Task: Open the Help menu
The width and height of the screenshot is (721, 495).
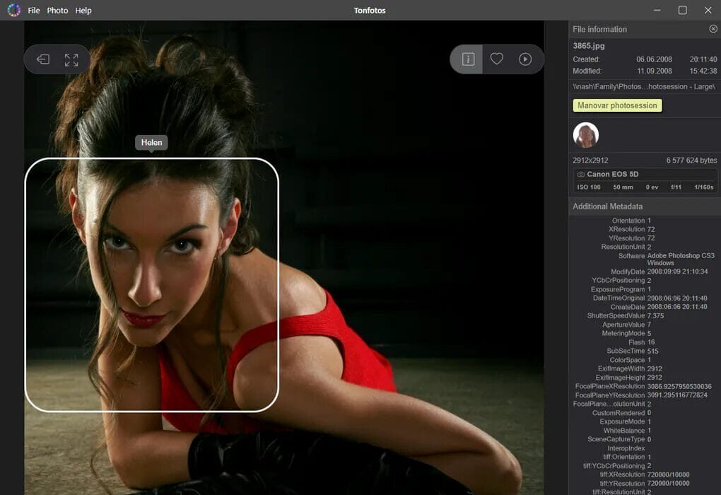Action: pyautogui.click(x=83, y=11)
